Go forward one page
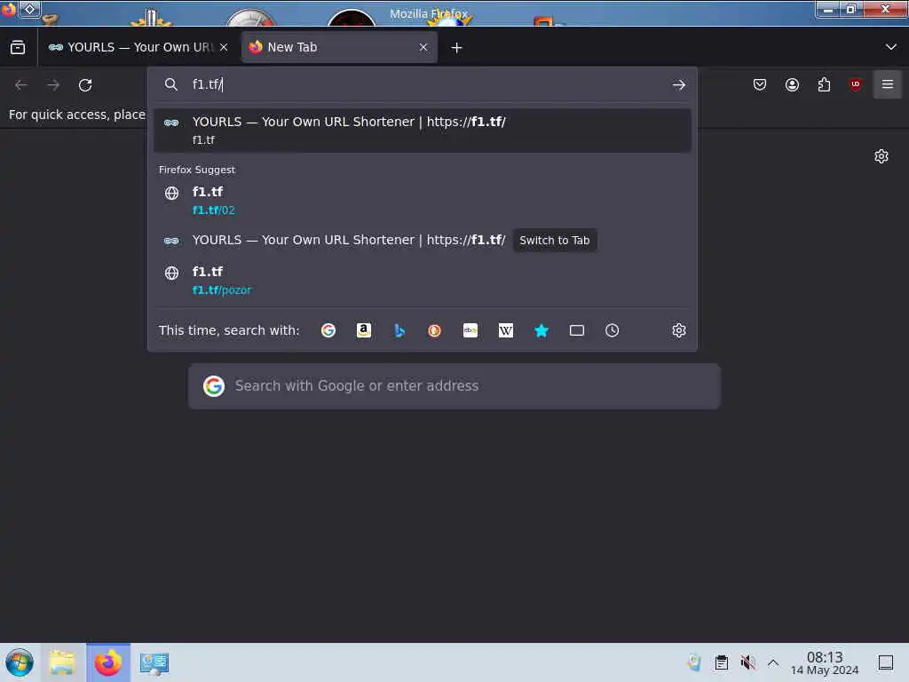909x682 pixels. click(53, 85)
